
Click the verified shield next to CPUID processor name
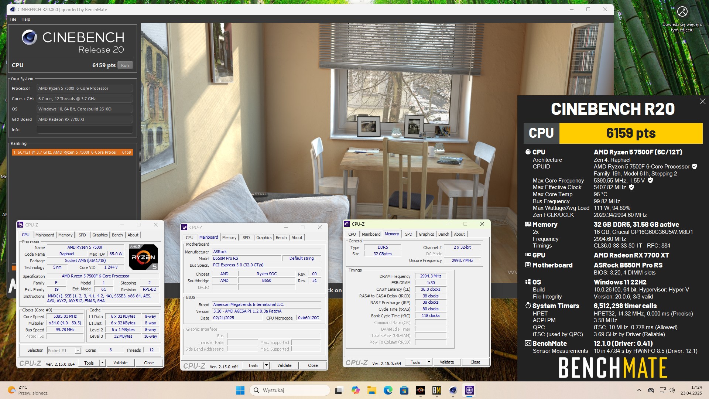(x=694, y=167)
